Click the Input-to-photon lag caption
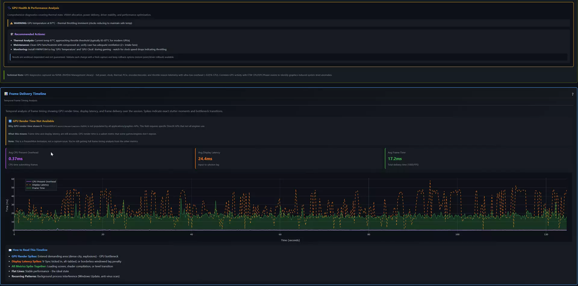 tap(209, 165)
